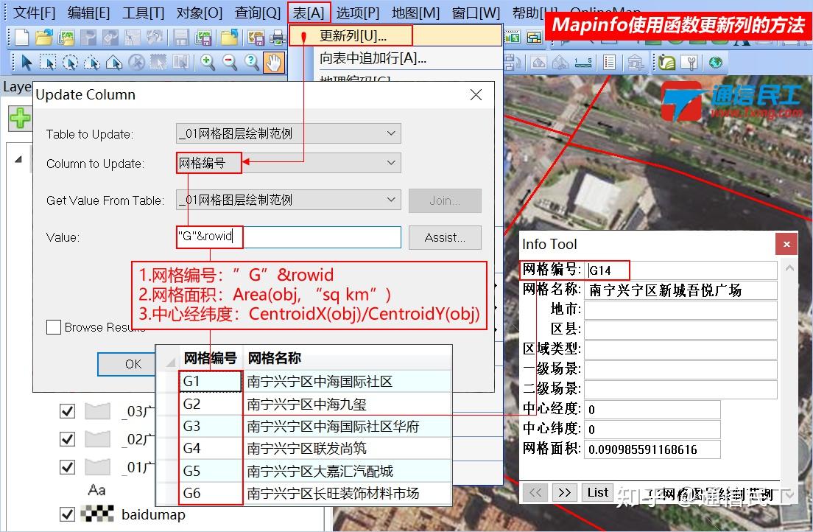813x532 pixels.
Task: Click the Save Workspace icon
Action: pos(203,38)
